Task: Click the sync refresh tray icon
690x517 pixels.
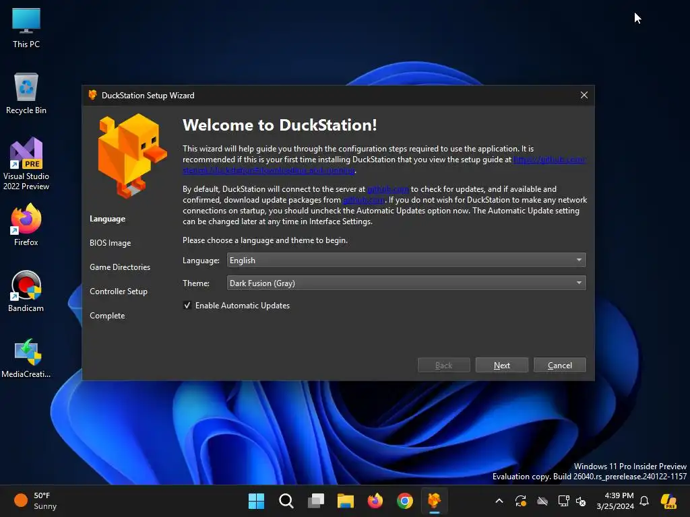Action: (521, 501)
